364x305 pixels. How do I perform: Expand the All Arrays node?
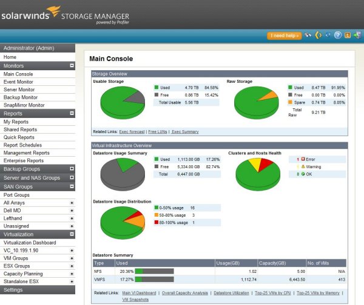72,203
